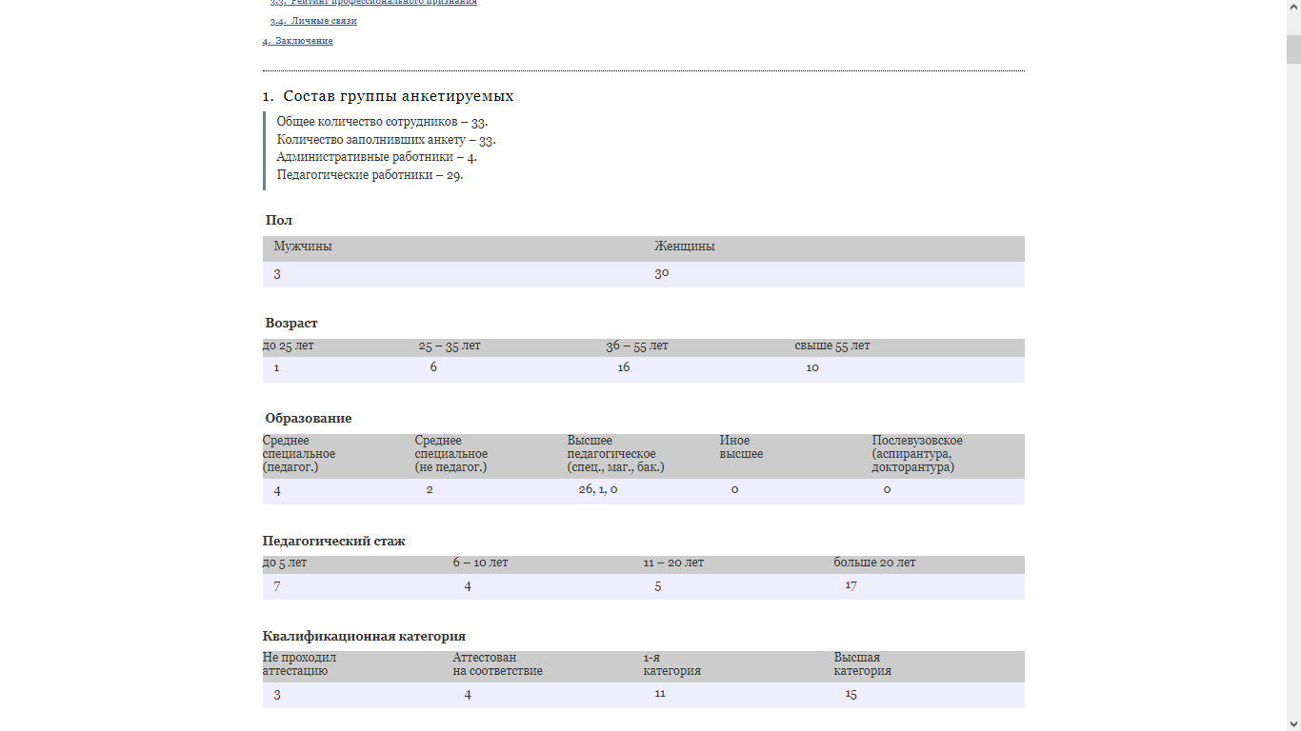Image resolution: width=1301 pixels, height=731 pixels.
Task: Click the scrollbar down arrow
Action: [x=1293, y=723]
